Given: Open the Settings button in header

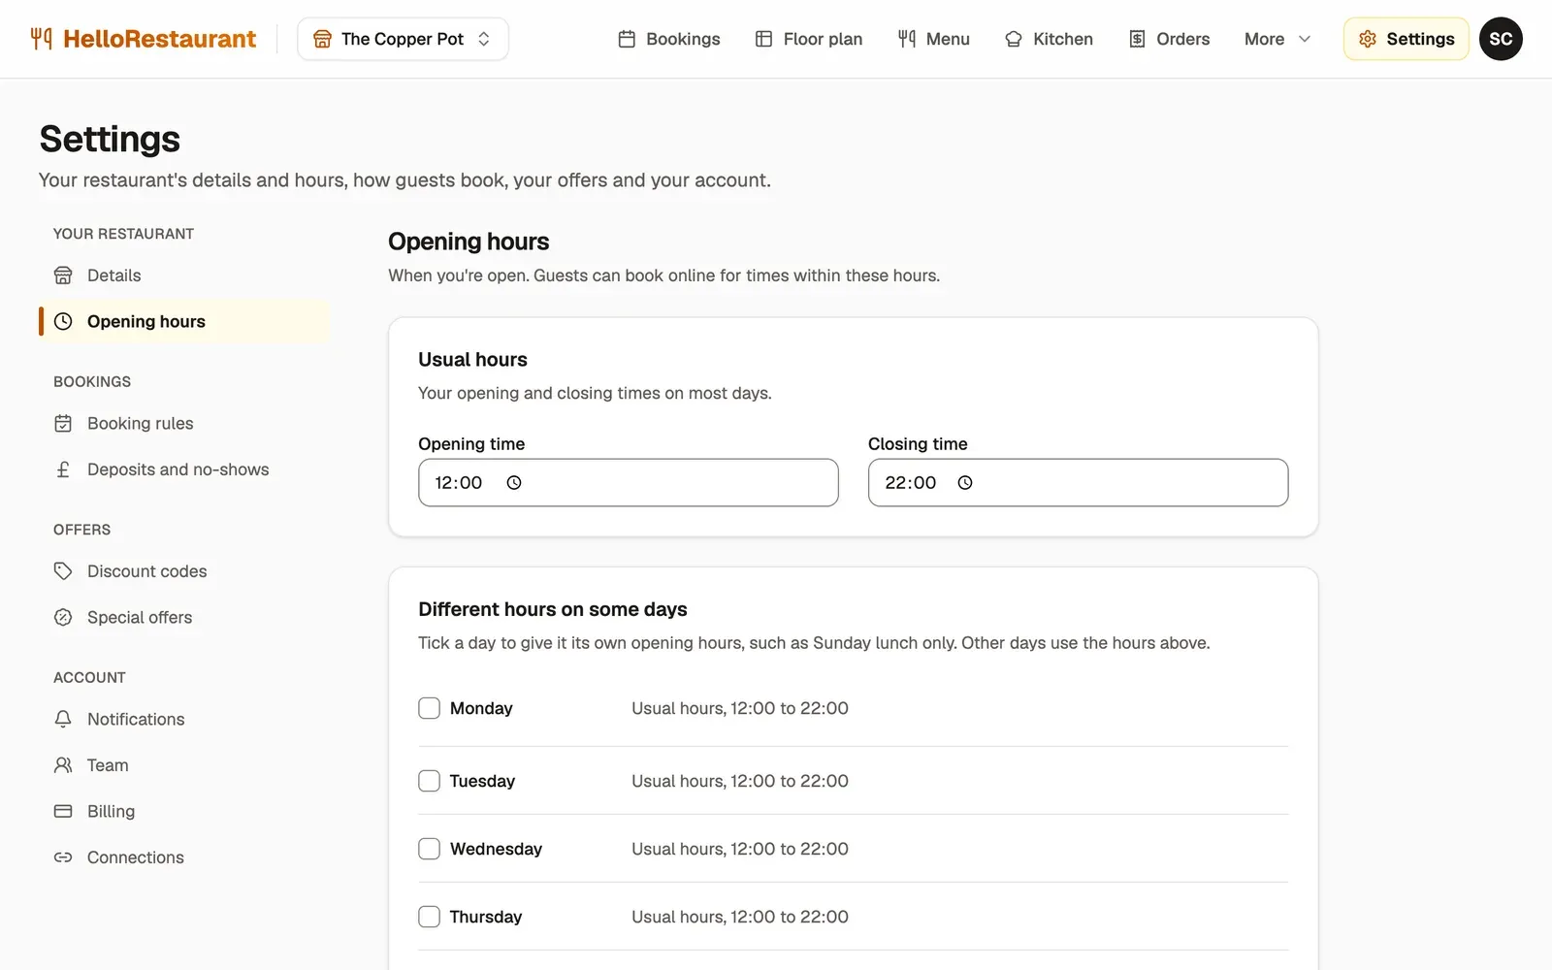Looking at the screenshot, I should point(1406,39).
